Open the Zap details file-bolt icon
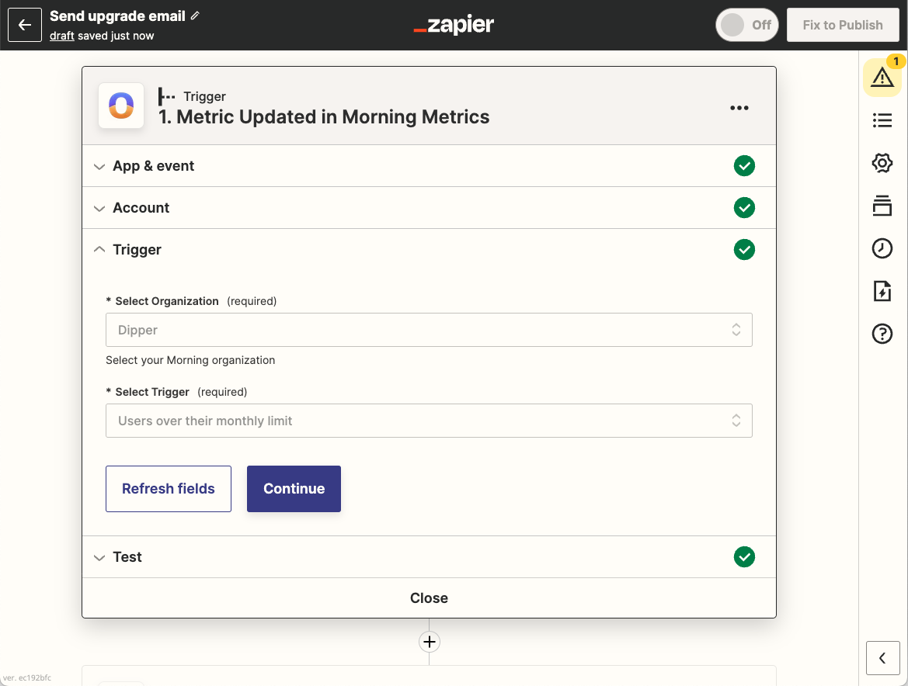Image resolution: width=908 pixels, height=686 pixels. [x=882, y=291]
